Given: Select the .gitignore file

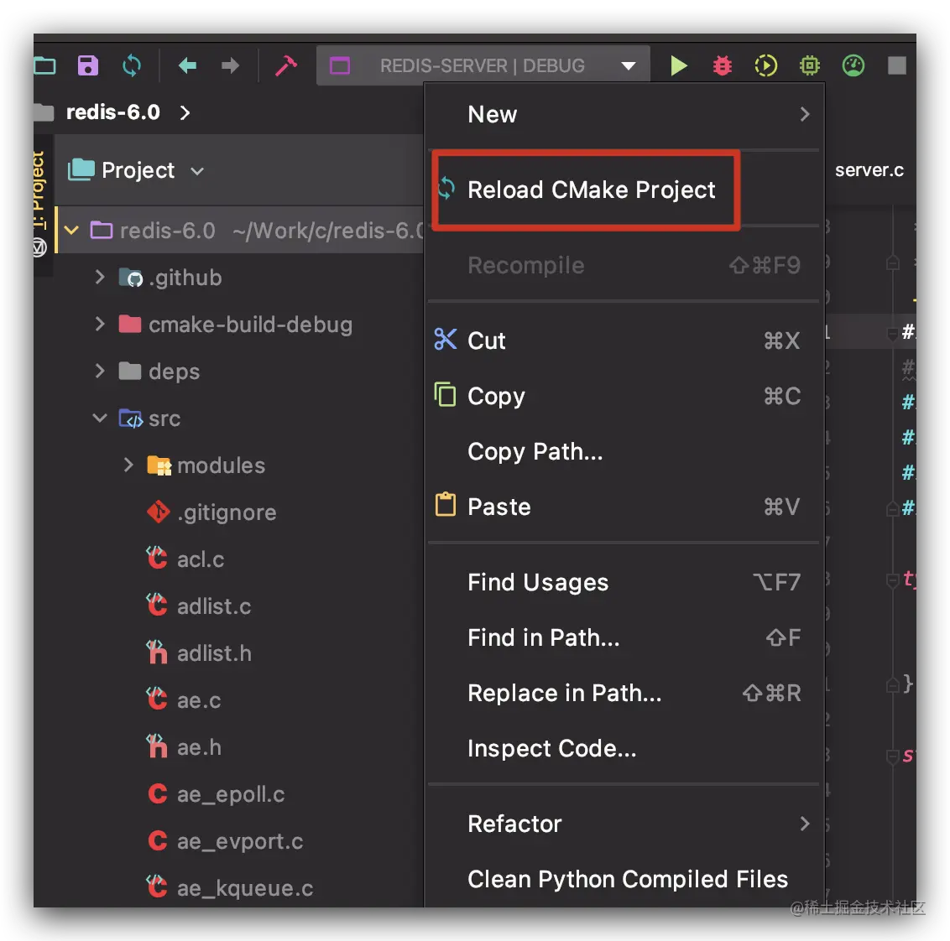Looking at the screenshot, I should [x=227, y=512].
